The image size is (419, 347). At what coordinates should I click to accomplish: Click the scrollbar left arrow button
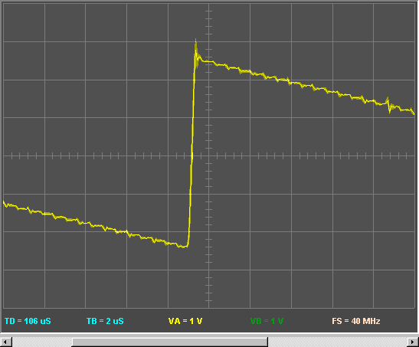coord(6,342)
